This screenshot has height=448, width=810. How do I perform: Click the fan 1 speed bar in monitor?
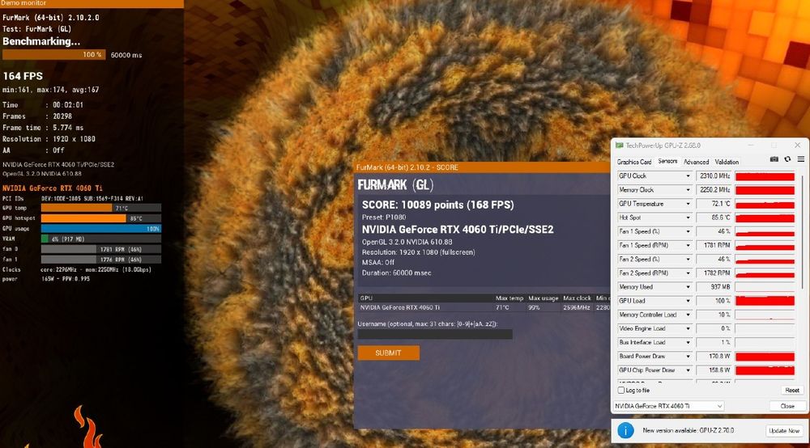[x=101, y=260]
